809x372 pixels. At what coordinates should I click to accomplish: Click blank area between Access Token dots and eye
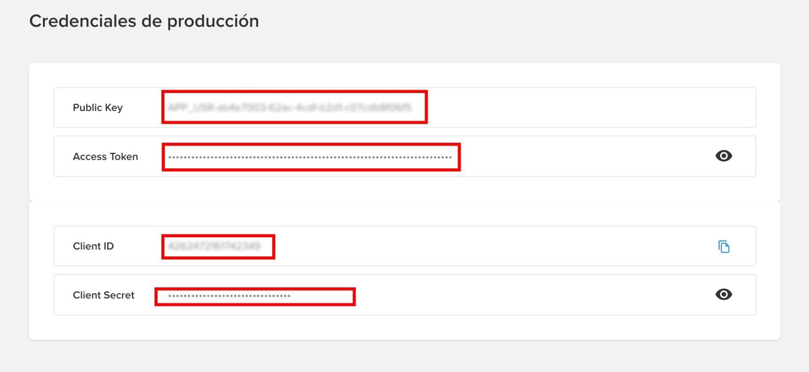[590, 157]
